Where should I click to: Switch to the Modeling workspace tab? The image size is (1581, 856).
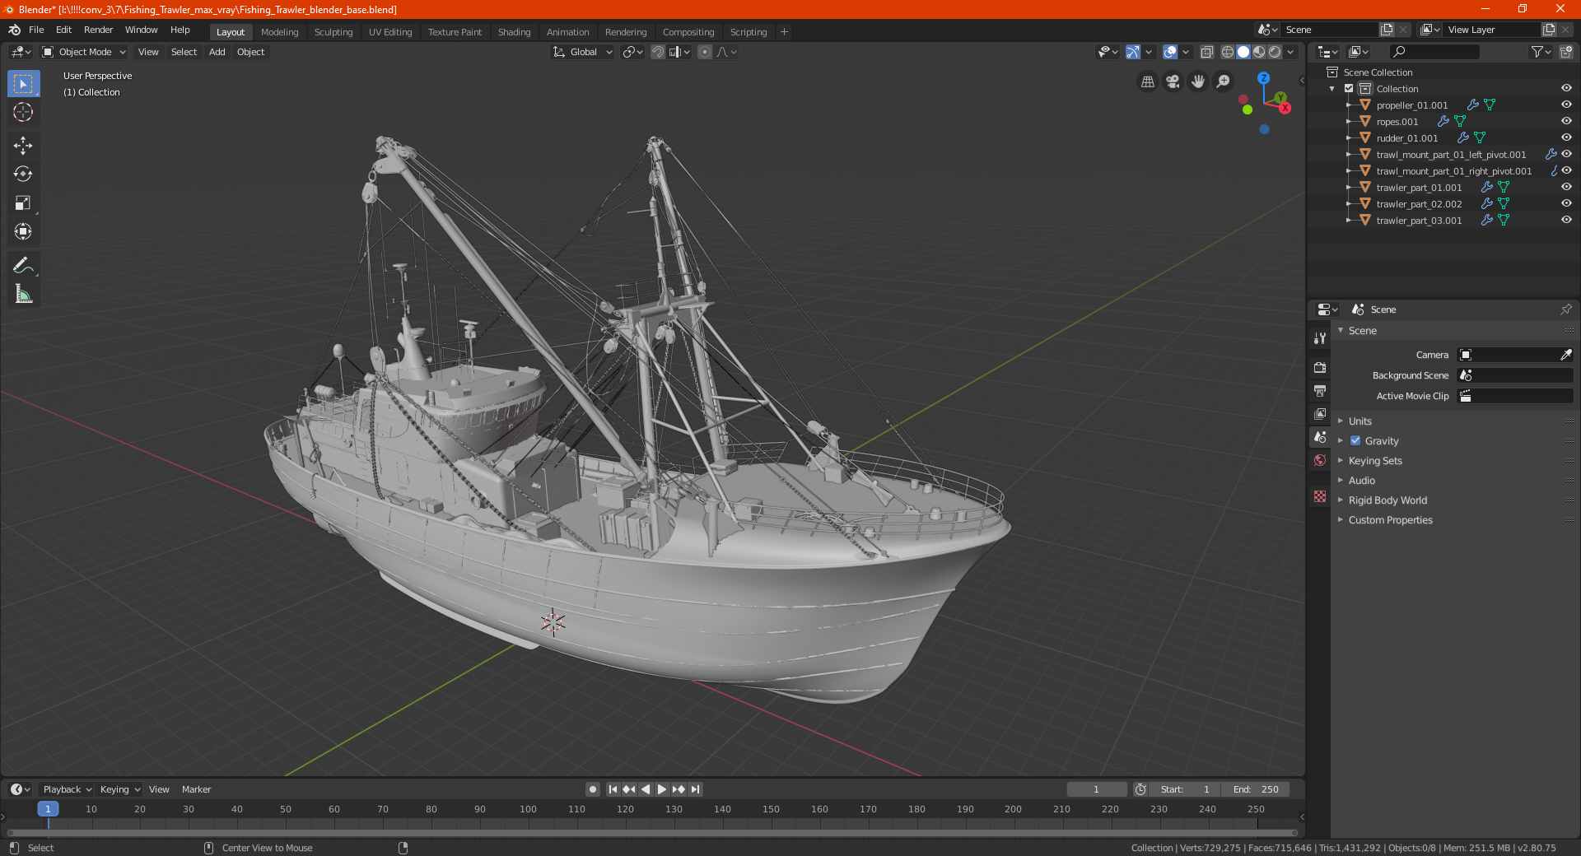pyautogui.click(x=279, y=32)
